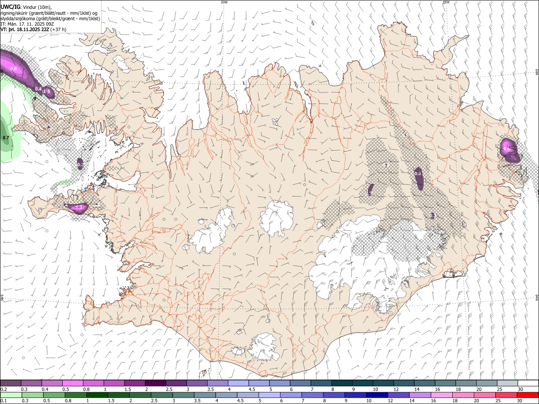This screenshot has width=539, height=404.
Task: Select the top-row legend swatch labeled 14
Action: (x=424, y=383)
